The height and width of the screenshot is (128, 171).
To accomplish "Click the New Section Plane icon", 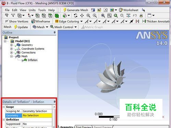I will [93, 10].
